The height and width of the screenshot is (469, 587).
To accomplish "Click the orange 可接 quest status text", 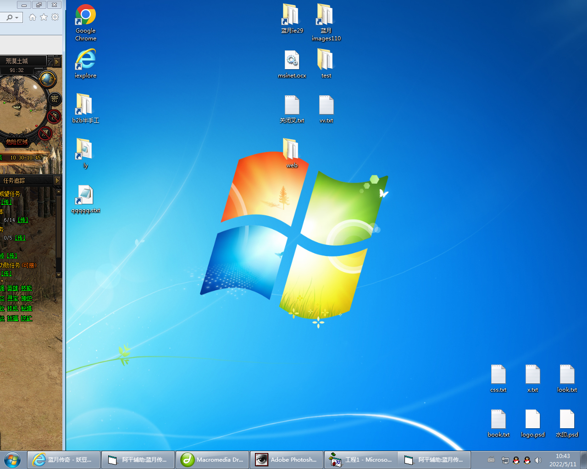I will [29, 265].
